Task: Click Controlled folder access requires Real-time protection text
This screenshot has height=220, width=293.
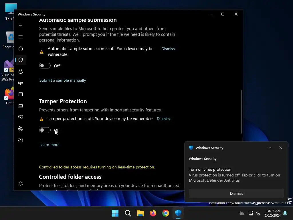Action: click(97, 167)
